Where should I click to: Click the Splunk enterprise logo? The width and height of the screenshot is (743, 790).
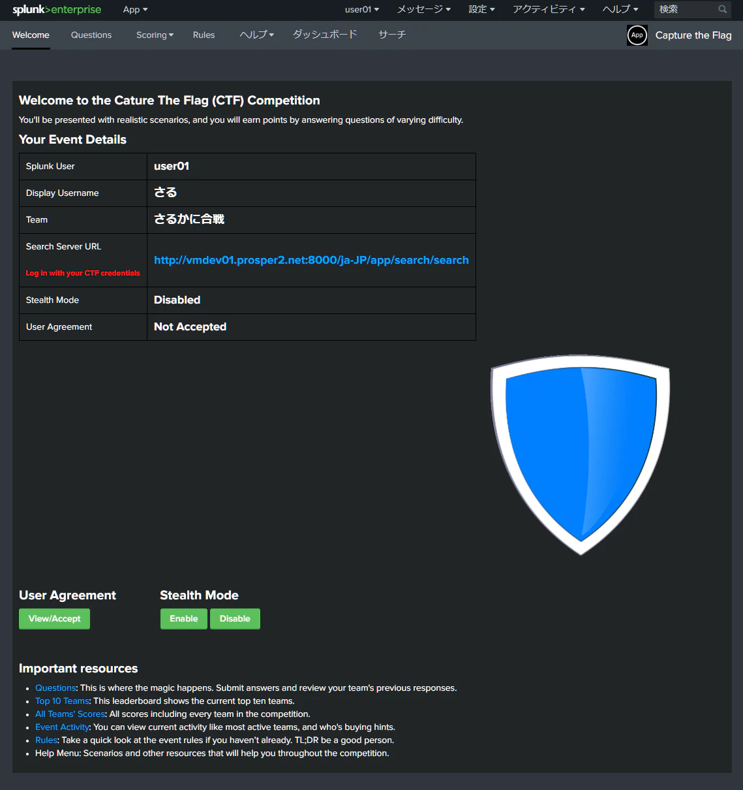[x=57, y=10]
